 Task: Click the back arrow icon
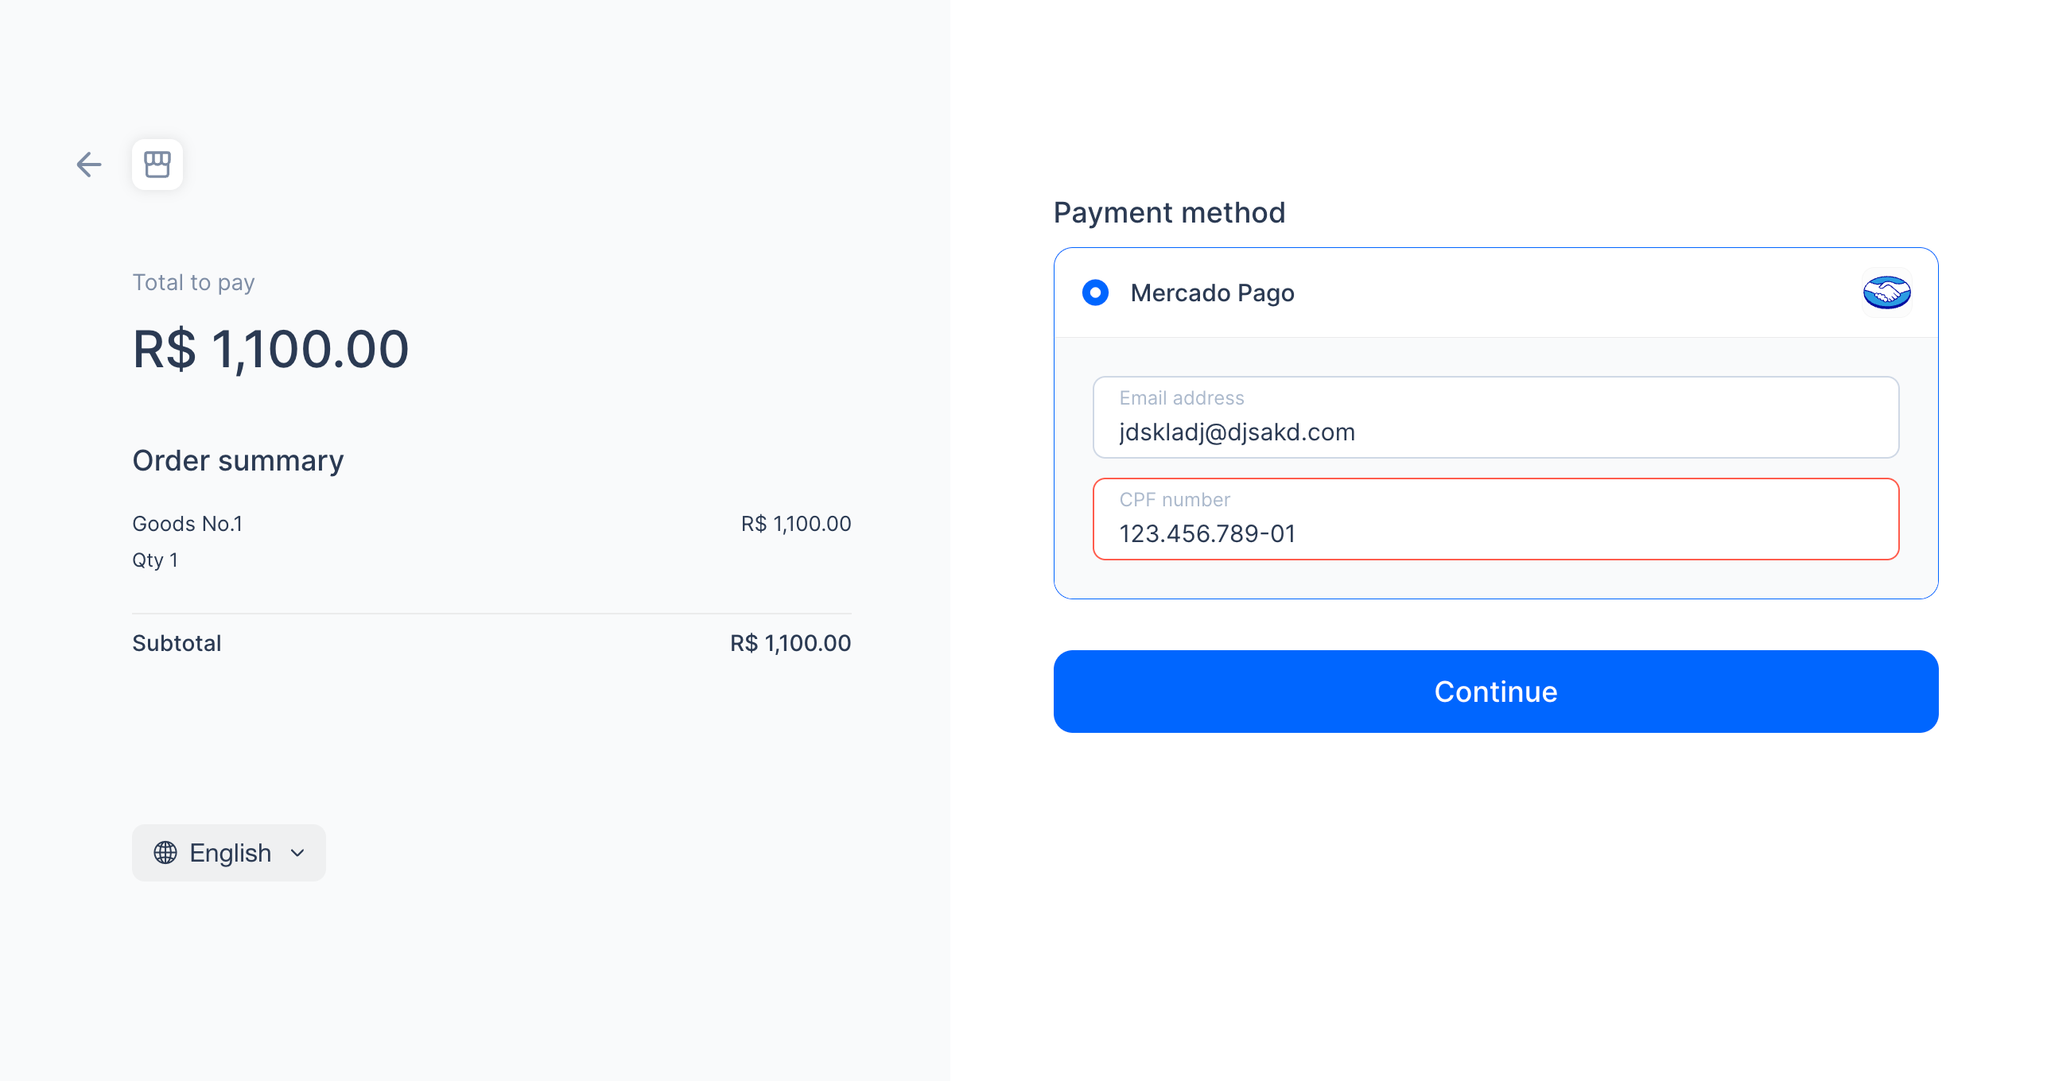[89, 165]
